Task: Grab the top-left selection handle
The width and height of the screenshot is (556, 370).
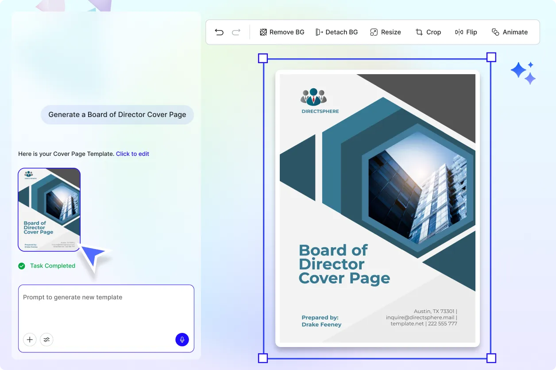Action: (263, 58)
